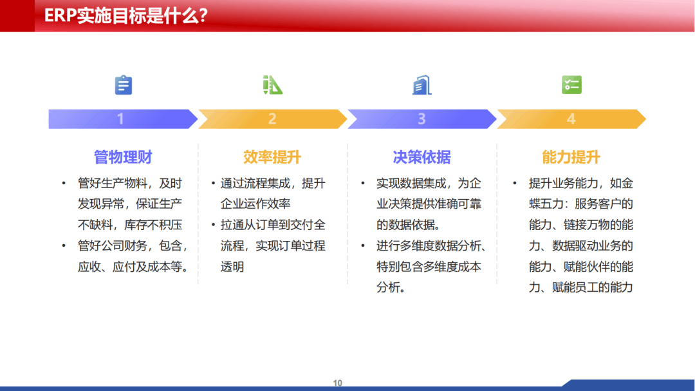Click the page number 10 at bottom
This screenshot has height=391, width=695.
click(x=338, y=383)
